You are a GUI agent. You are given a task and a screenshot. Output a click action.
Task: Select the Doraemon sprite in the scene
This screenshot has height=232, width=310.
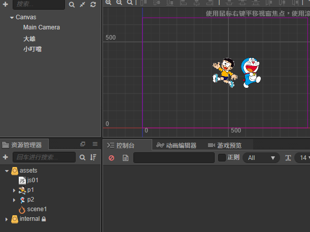[251, 73]
